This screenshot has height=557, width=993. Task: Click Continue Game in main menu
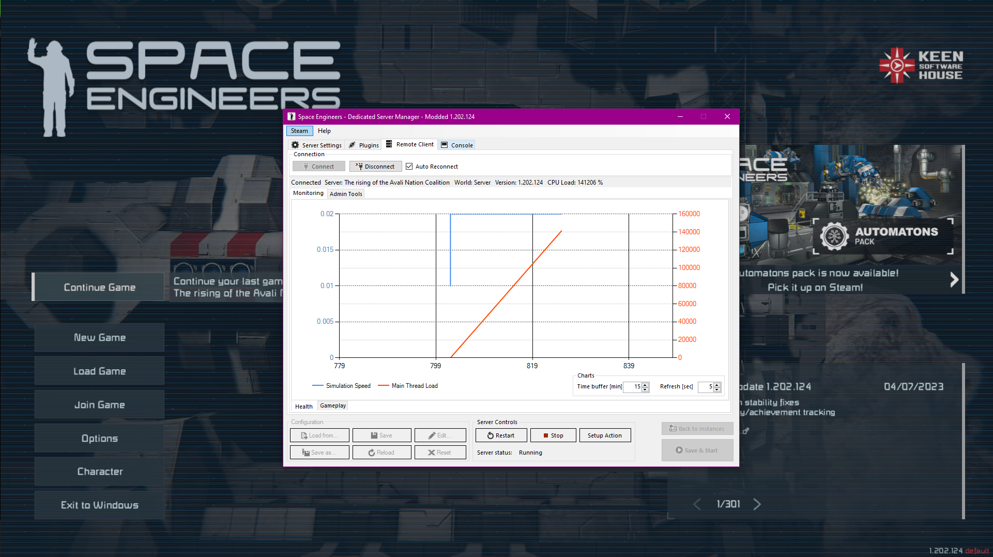click(x=99, y=288)
